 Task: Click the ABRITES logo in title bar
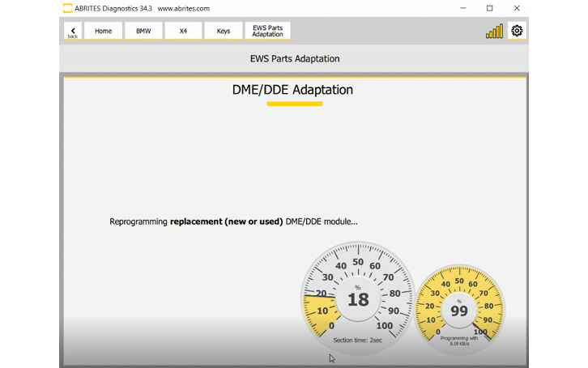[67, 8]
